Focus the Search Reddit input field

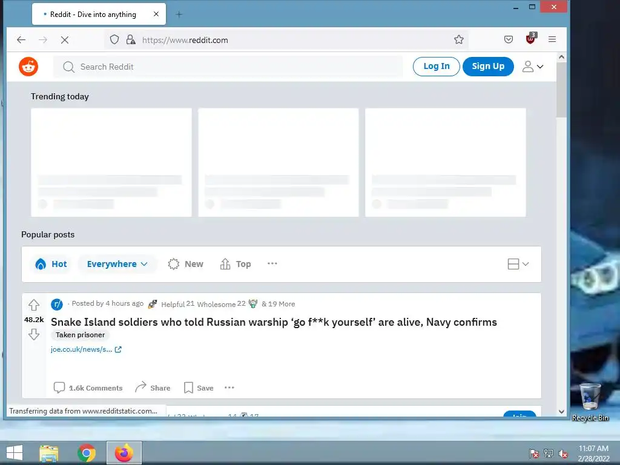pyautogui.click(x=228, y=67)
